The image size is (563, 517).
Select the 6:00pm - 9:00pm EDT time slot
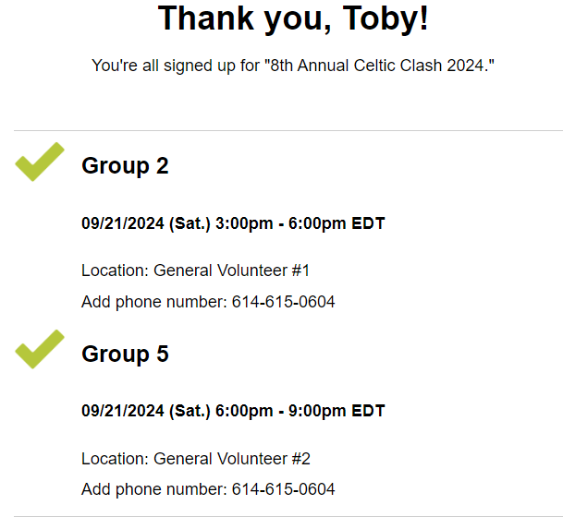coord(300,411)
